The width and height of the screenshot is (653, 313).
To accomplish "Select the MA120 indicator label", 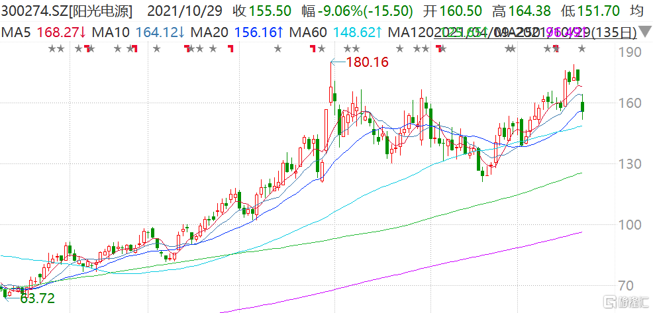I will [x=410, y=32].
